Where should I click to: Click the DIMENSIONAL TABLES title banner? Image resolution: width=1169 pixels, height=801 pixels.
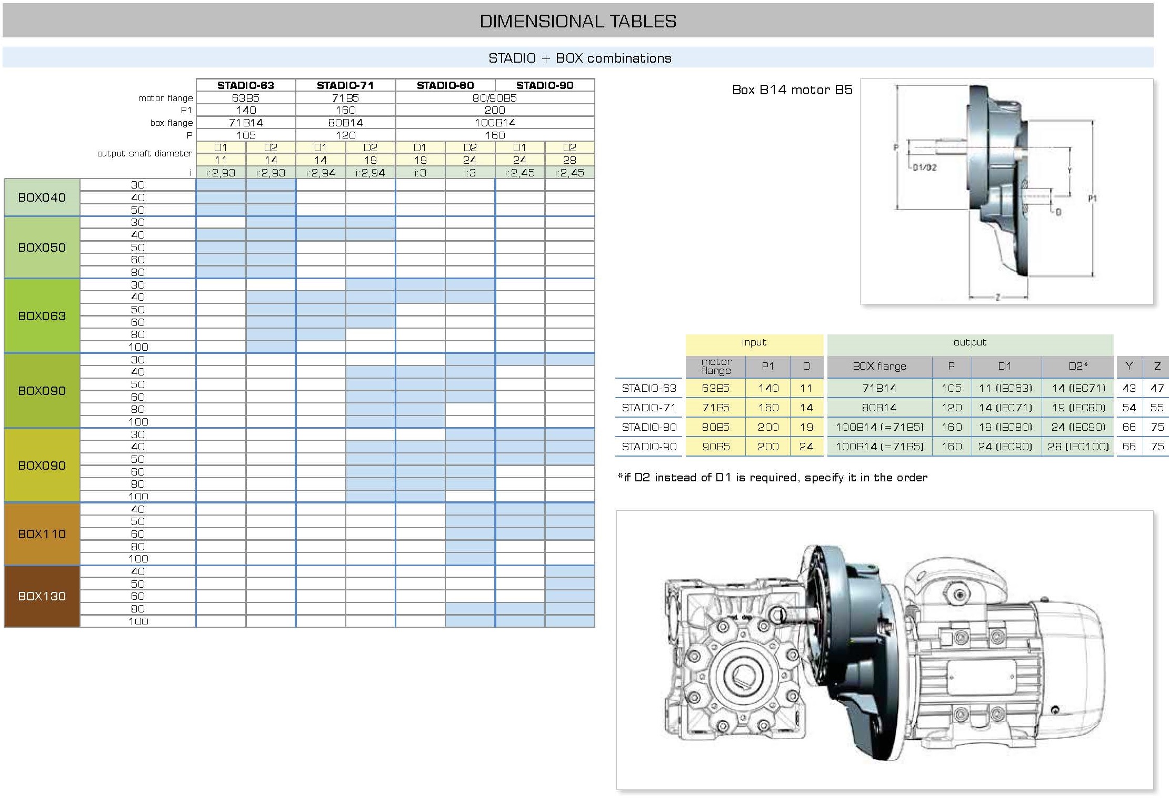coord(578,21)
